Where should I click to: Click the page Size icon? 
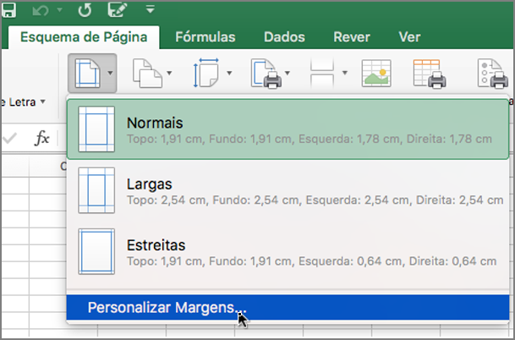[206, 73]
